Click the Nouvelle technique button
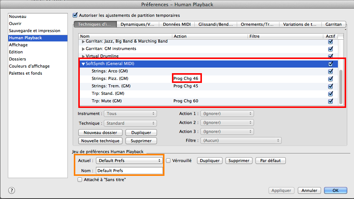This screenshot has height=199, width=354. pos(100,141)
